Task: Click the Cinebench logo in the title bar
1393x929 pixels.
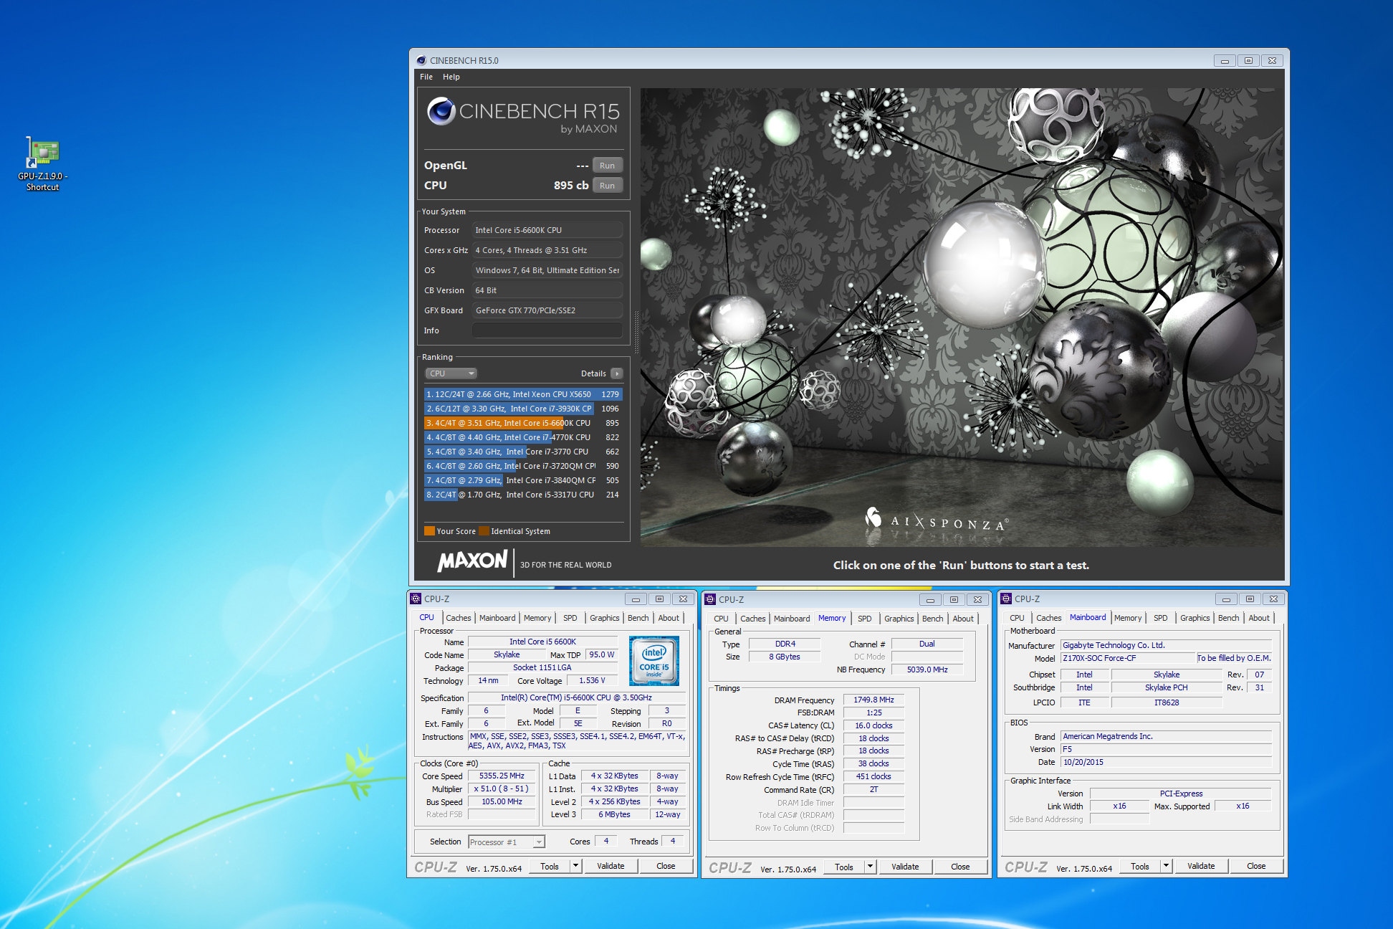Action: click(421, 60)
